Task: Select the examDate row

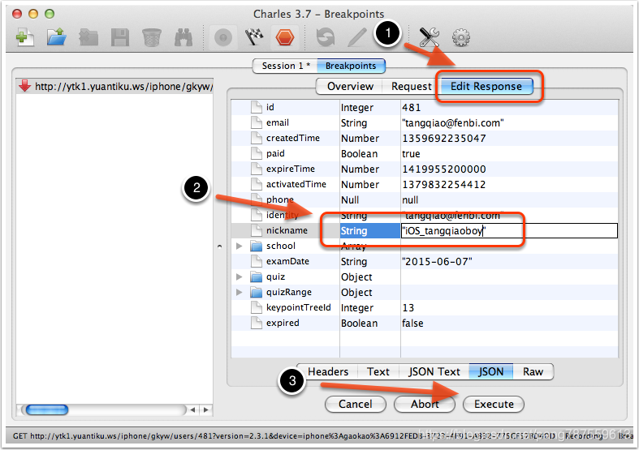Action: 425,261
